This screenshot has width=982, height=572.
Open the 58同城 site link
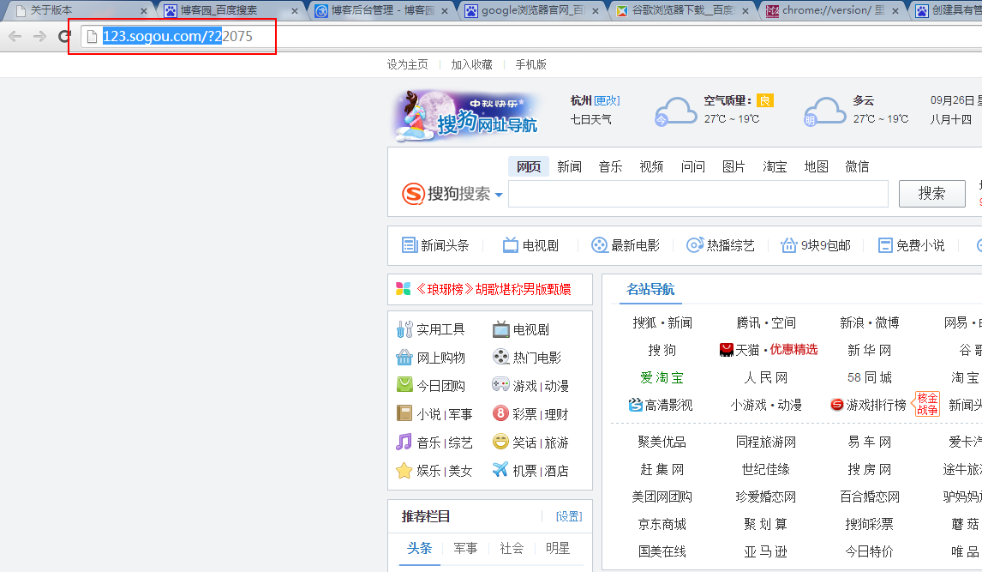tap(869, 378)
